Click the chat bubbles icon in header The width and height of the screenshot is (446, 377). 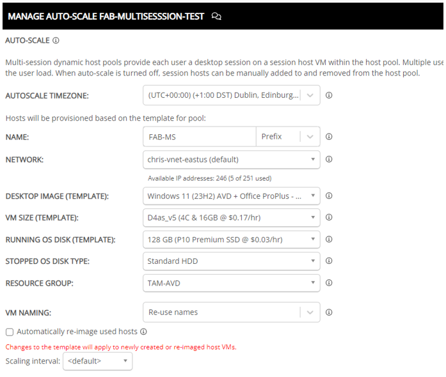point(216,16)
